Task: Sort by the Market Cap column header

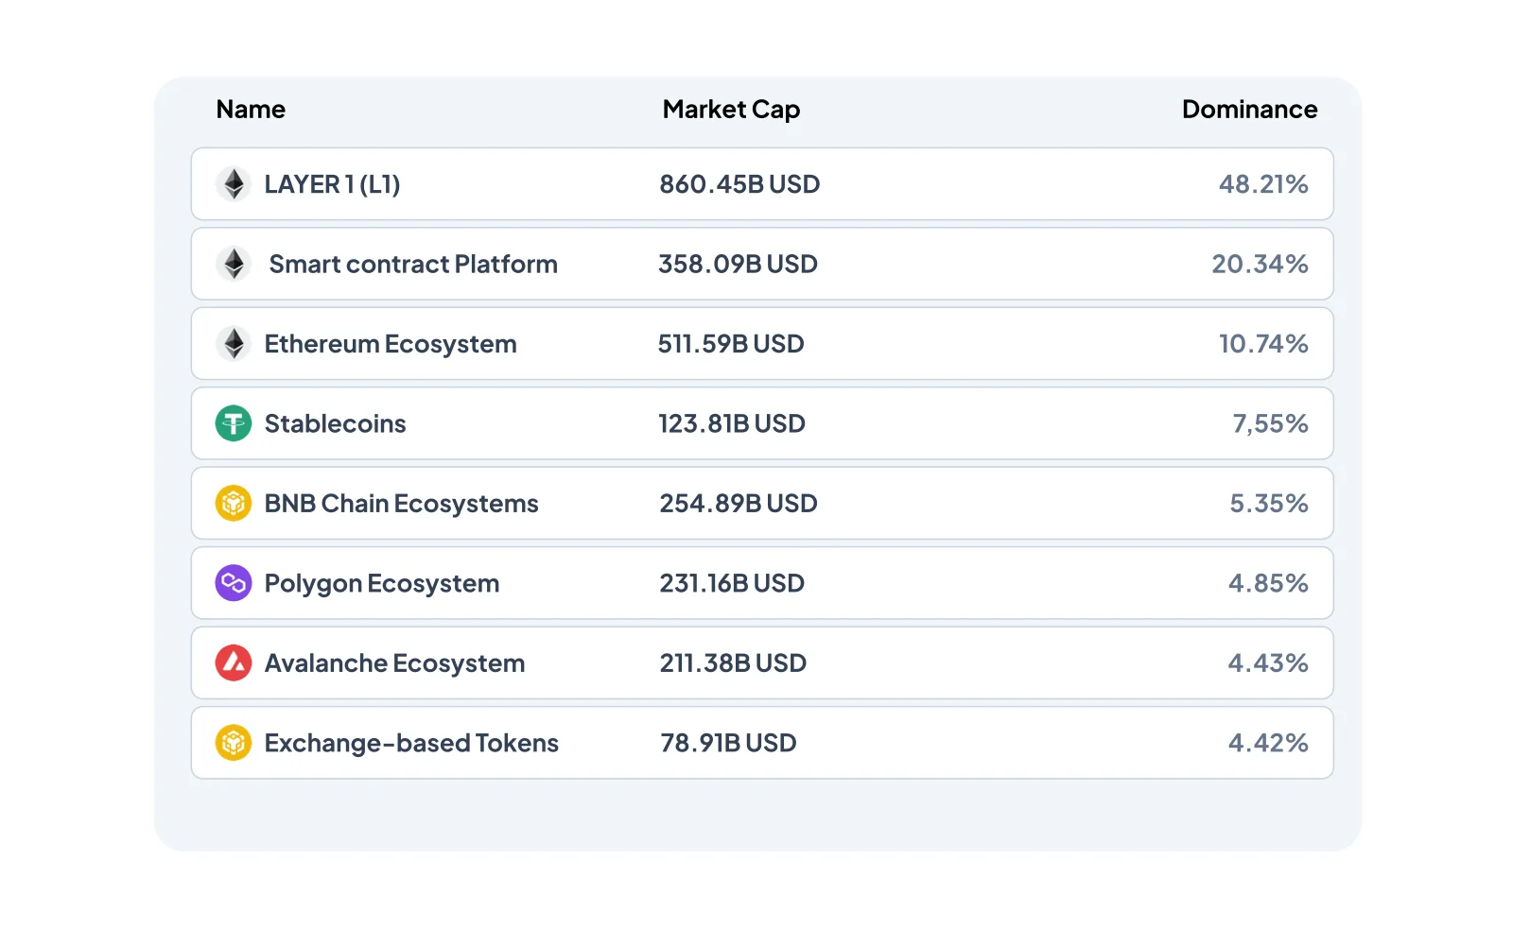Action: click(x=731, y=111)
